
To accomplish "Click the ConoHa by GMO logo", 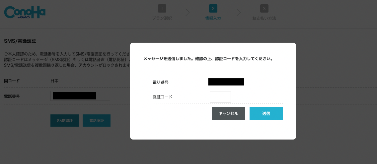I will [25, 12].
